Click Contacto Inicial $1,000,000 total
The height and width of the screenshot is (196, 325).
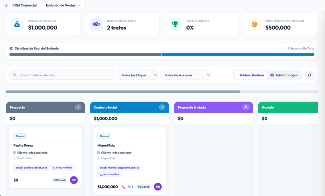(x=105, y=118)
